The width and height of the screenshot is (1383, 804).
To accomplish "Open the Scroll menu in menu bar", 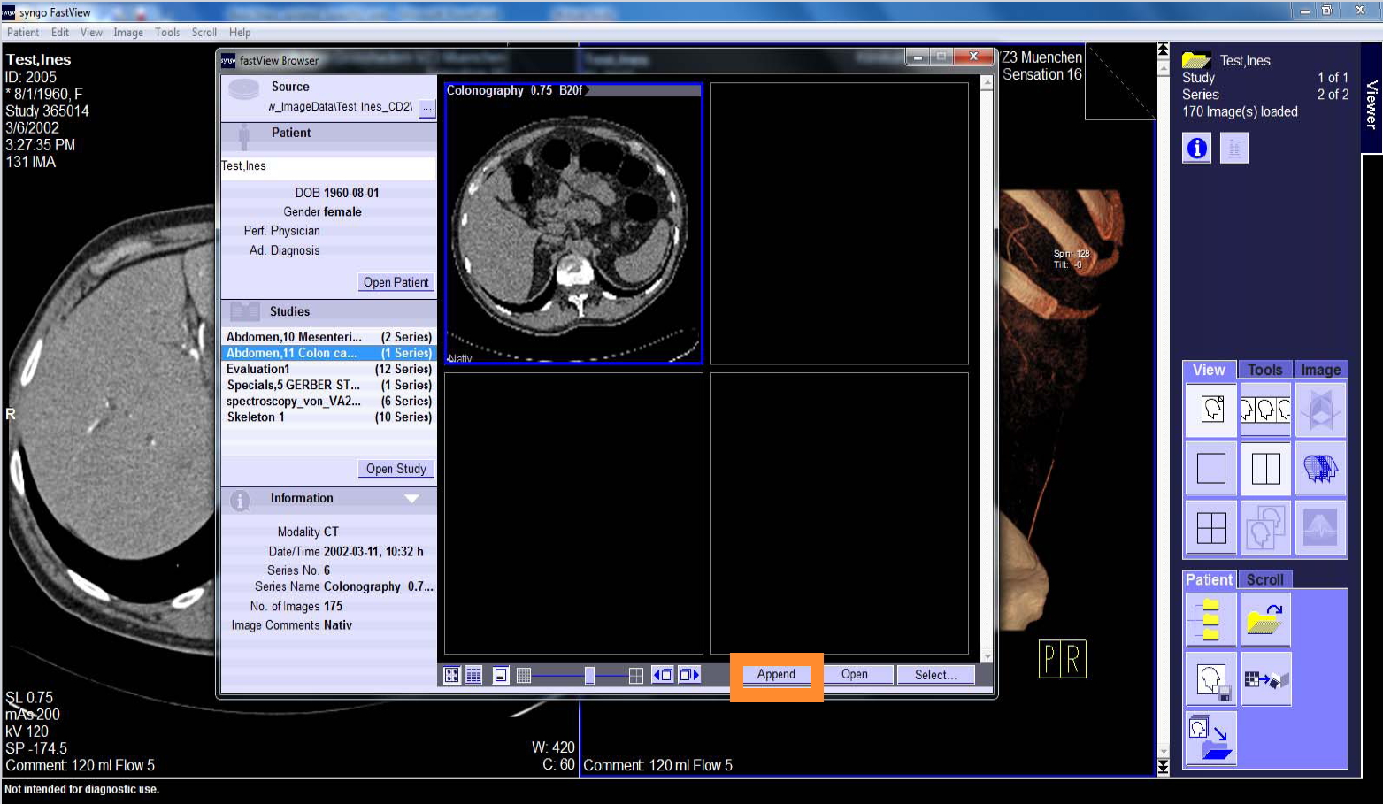I will (x=204, y=33).
